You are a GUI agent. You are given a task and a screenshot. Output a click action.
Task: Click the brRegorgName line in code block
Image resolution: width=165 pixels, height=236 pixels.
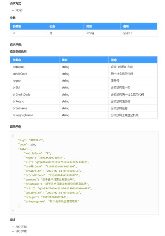click(52, 202)
